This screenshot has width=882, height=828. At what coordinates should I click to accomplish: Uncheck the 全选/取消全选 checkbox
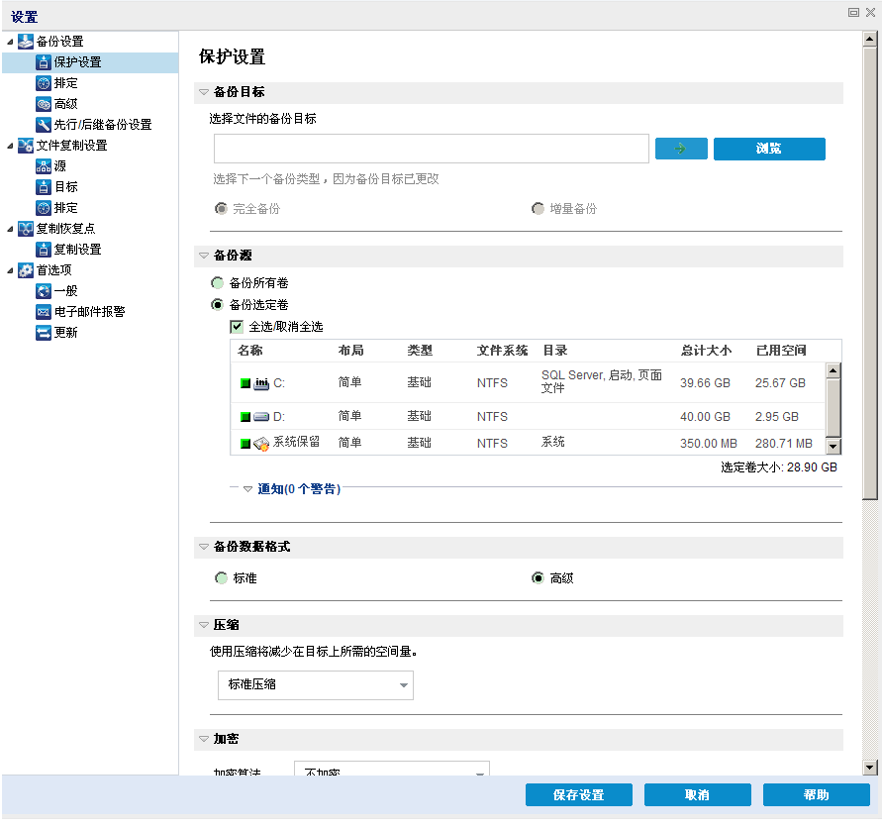tap(238, 327)
